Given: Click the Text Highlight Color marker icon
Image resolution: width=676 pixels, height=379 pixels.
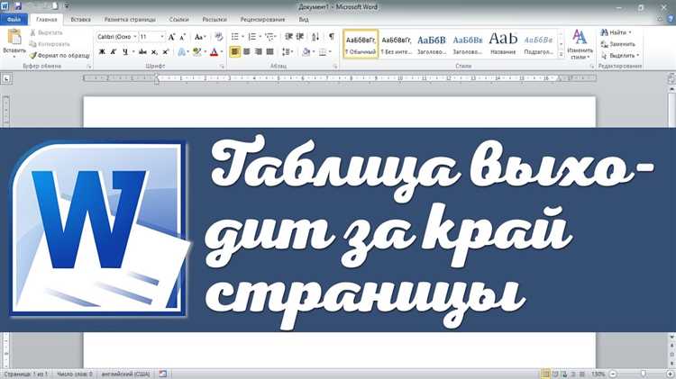Looking at the screenshot, I should click(x=197, y=52).
